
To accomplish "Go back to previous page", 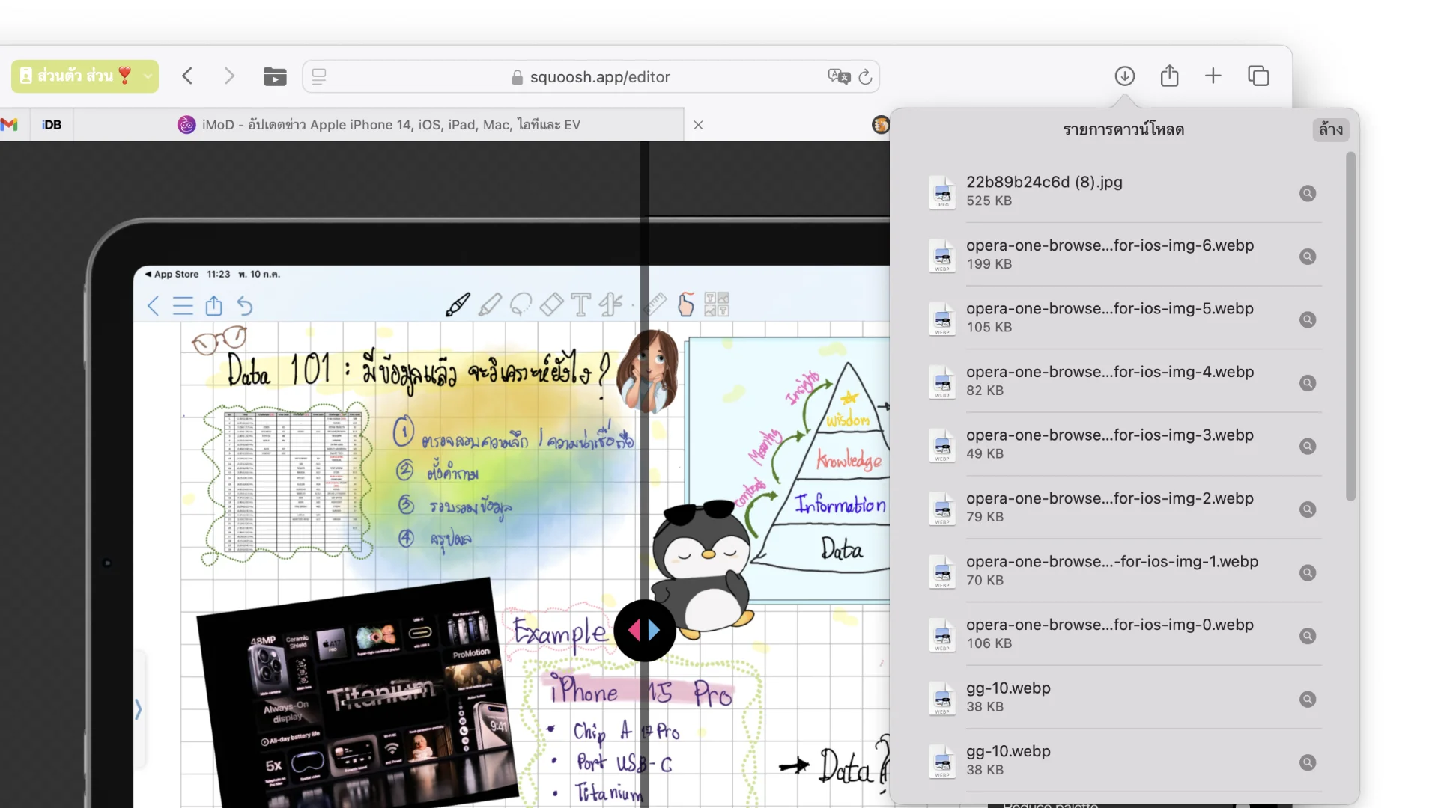I will pos(188,76).
